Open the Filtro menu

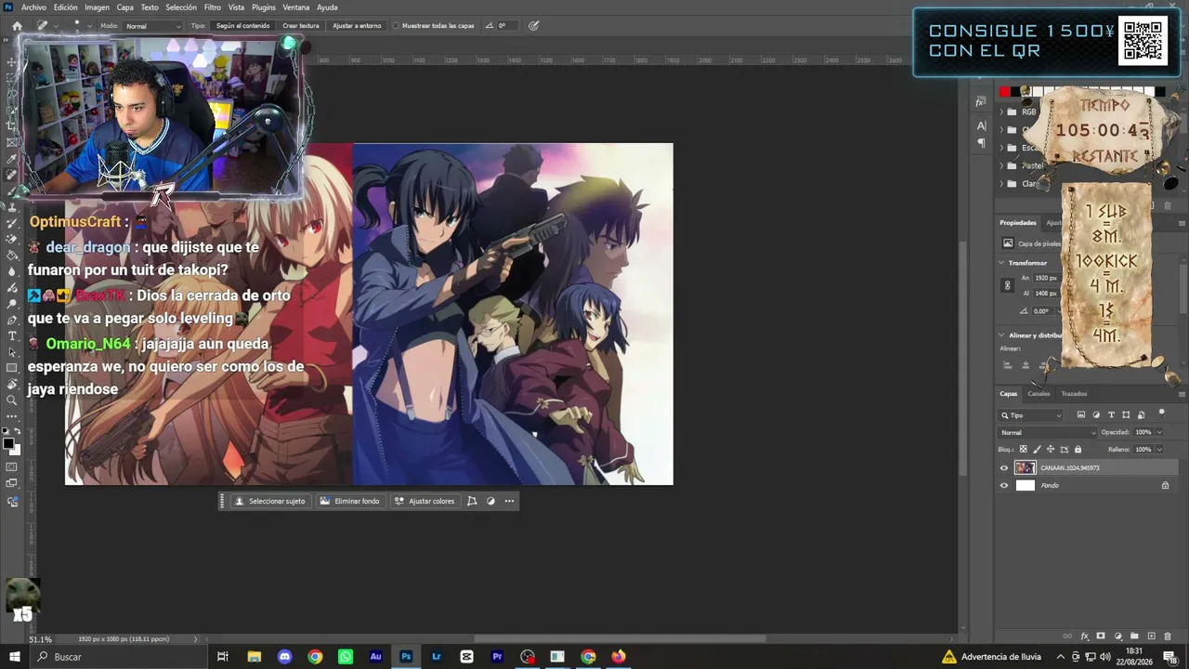(213, 7)
